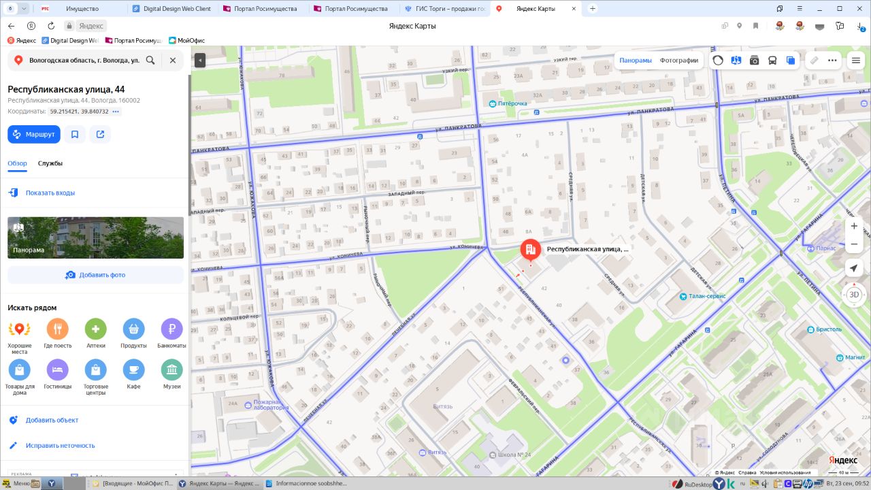Select the ruler measurement tool
The width and height of the screenshot is (871, 490).
click(814, 60)
